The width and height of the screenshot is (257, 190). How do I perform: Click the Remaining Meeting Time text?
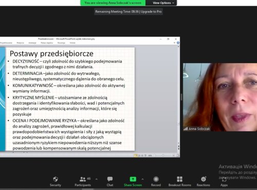(x=117, y=12)
